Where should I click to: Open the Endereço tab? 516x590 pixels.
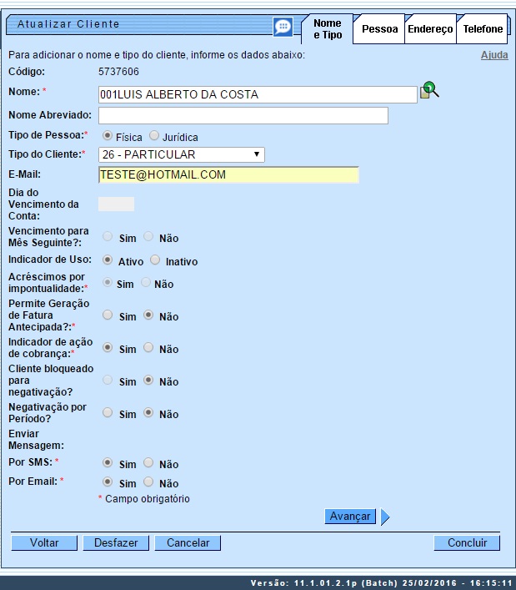[430, 29]
